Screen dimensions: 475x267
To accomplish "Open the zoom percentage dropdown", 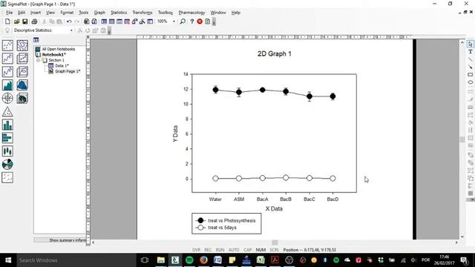I will click(x=174, y=22).
